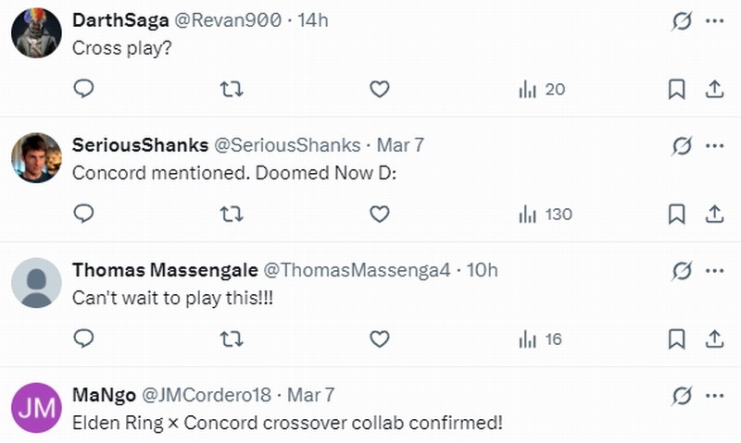Open the three-dot menu on SeriousShanks' tweet
This screenshot has width=741, height=443.
coord(714,145)
